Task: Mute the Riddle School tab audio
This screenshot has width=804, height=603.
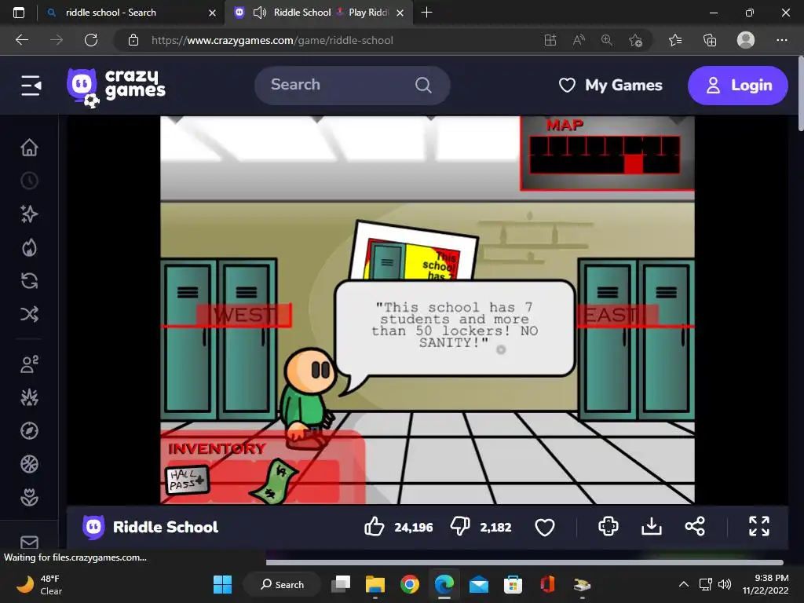Action: pyautogui.click(x=259, y=13)
